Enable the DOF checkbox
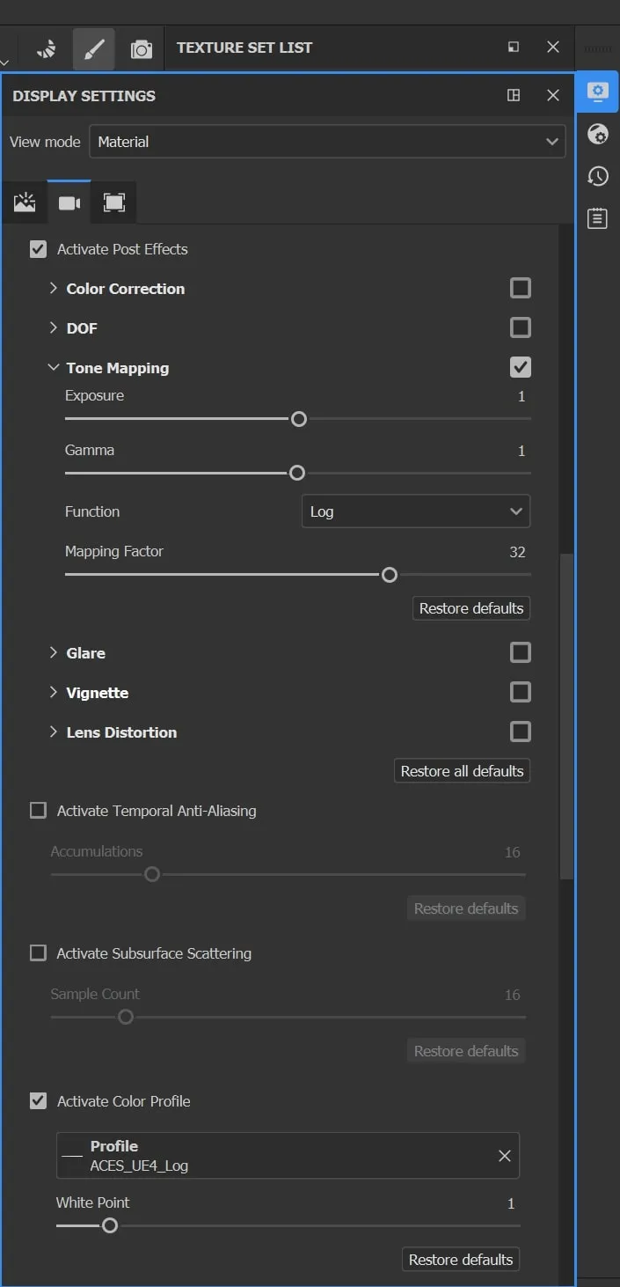620x1287 pixels. 521,327
